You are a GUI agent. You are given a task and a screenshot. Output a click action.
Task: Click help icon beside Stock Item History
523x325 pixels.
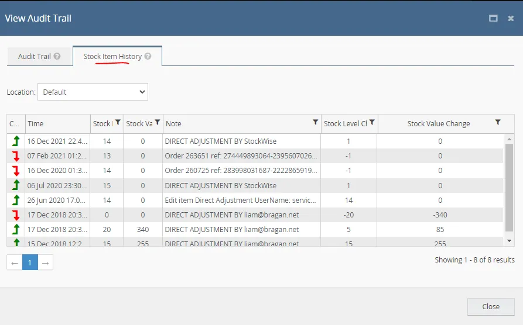148,56
